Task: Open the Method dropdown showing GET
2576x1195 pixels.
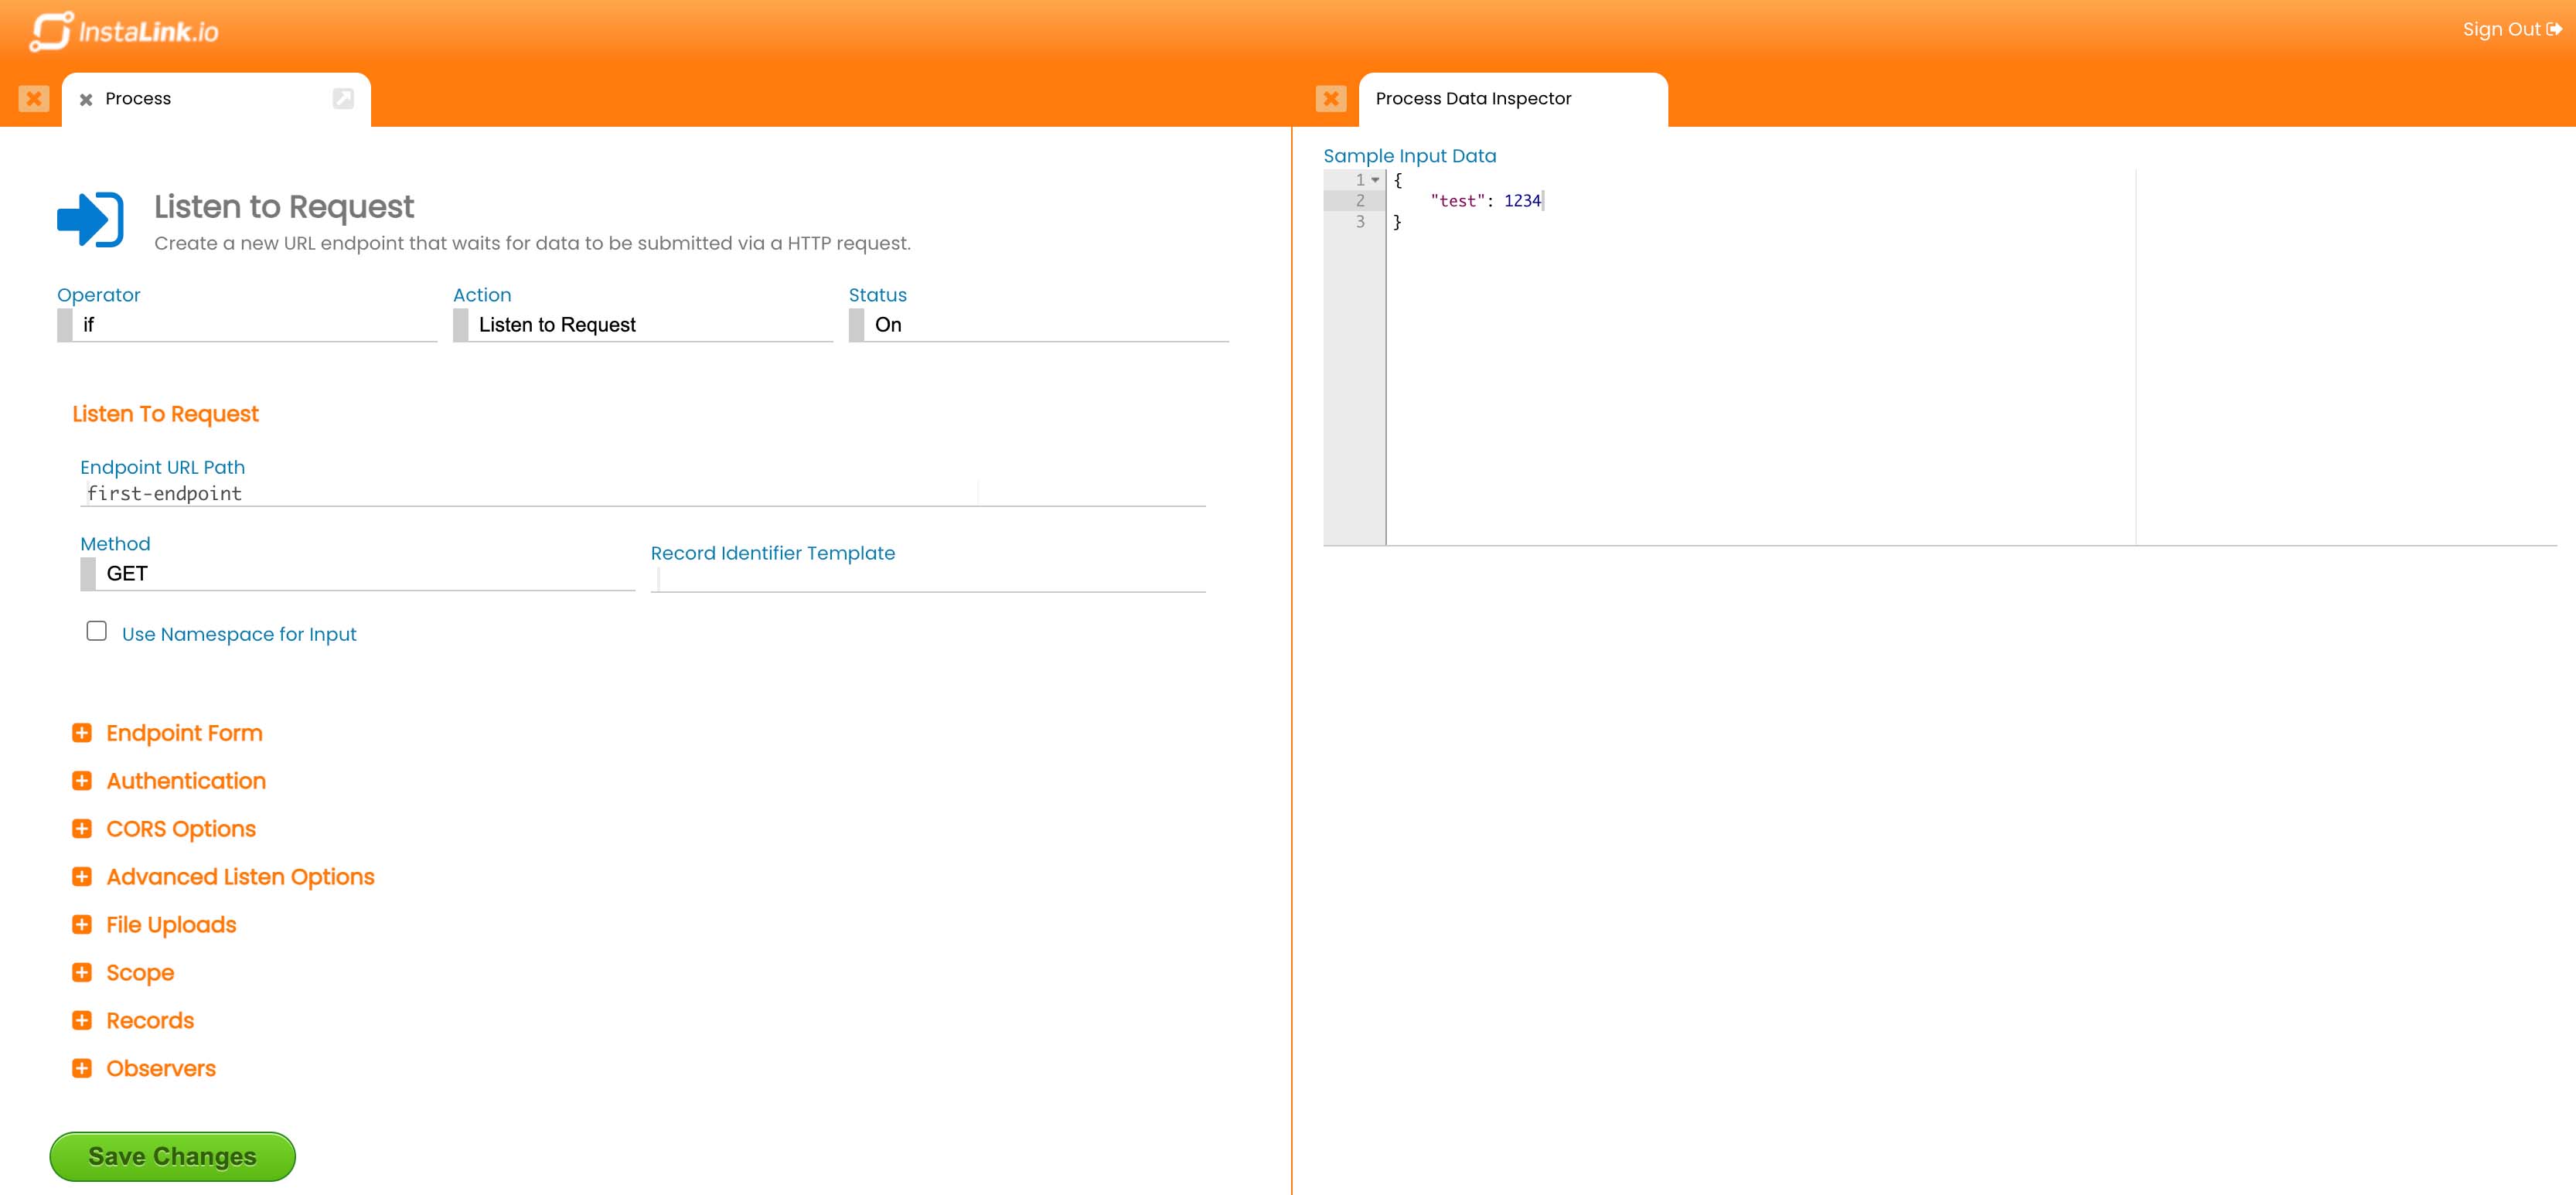Action: [x=358, y=574]
